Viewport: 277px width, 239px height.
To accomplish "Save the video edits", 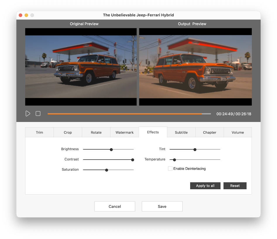I will point(162,207).
